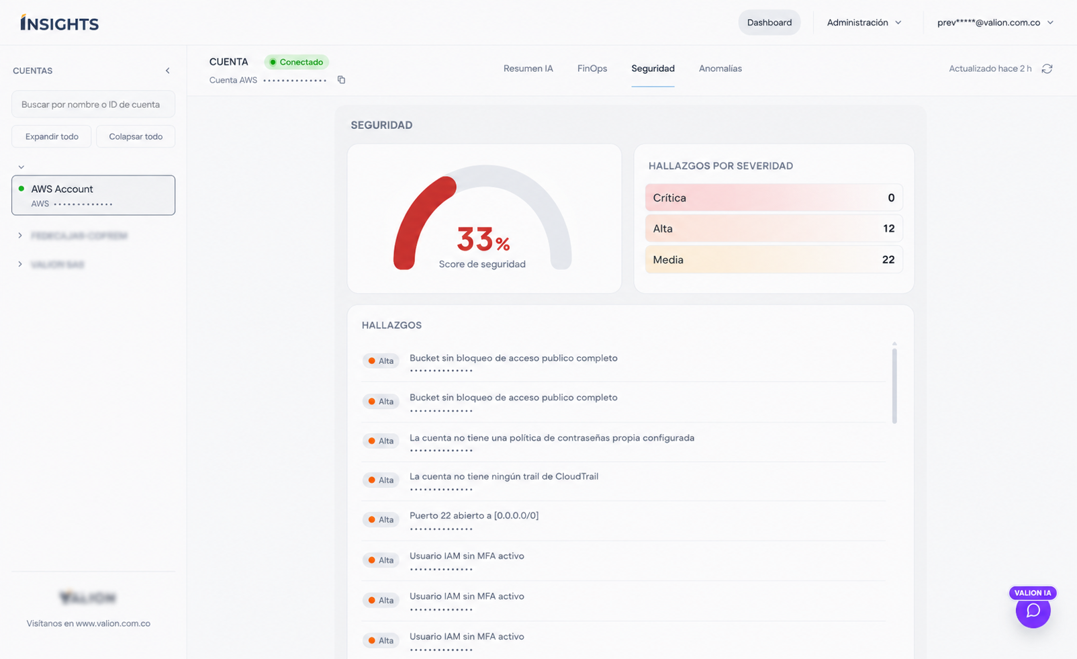Select the Seguridad tab
The image size is (1077, 659).
(653, 69)
